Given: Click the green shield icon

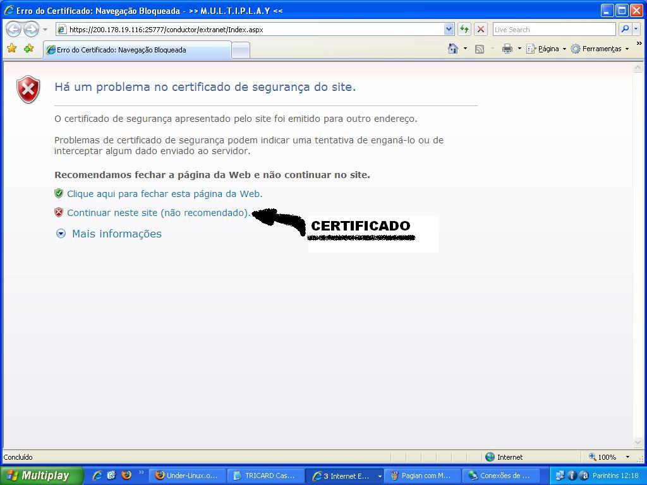Looking at the screenshot, I should [59, 193].
